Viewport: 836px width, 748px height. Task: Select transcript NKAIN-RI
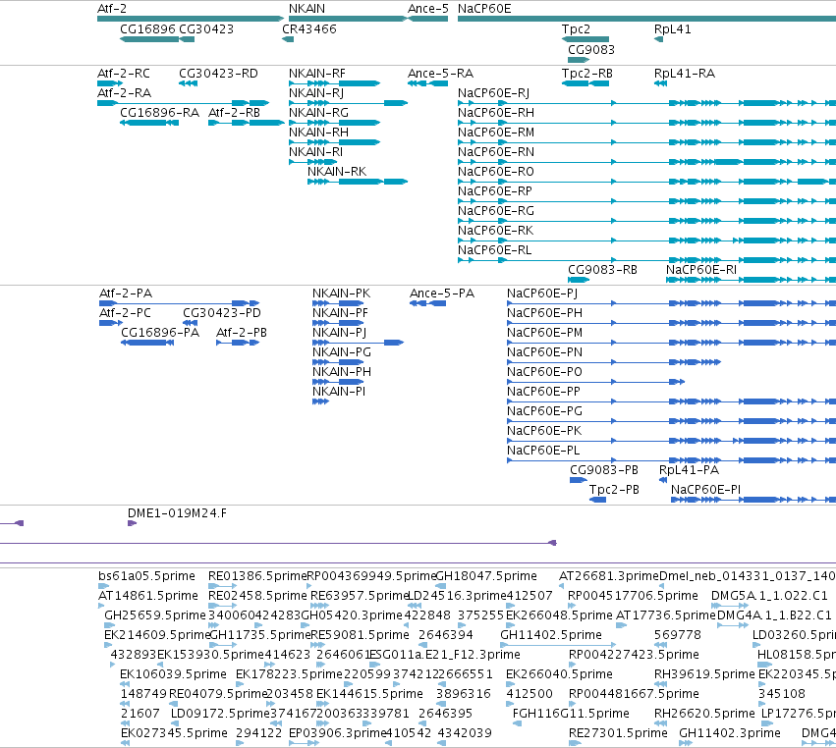315,152
